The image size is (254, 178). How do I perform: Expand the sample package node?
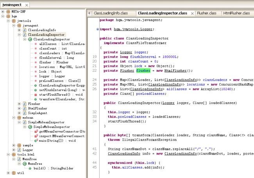point(14,145)
